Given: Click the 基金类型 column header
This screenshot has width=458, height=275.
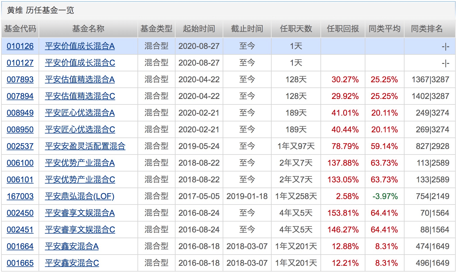Looking at the screenshot, I should [157, 28].
